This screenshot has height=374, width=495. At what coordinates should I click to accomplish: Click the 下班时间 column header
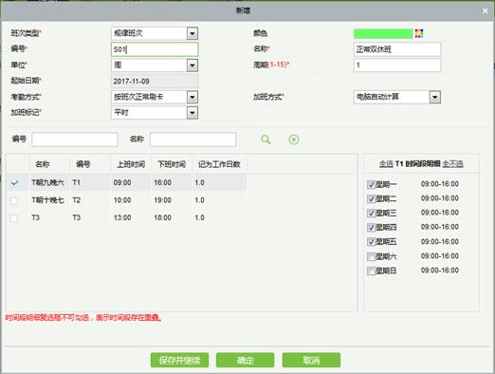tap(172, 164)
